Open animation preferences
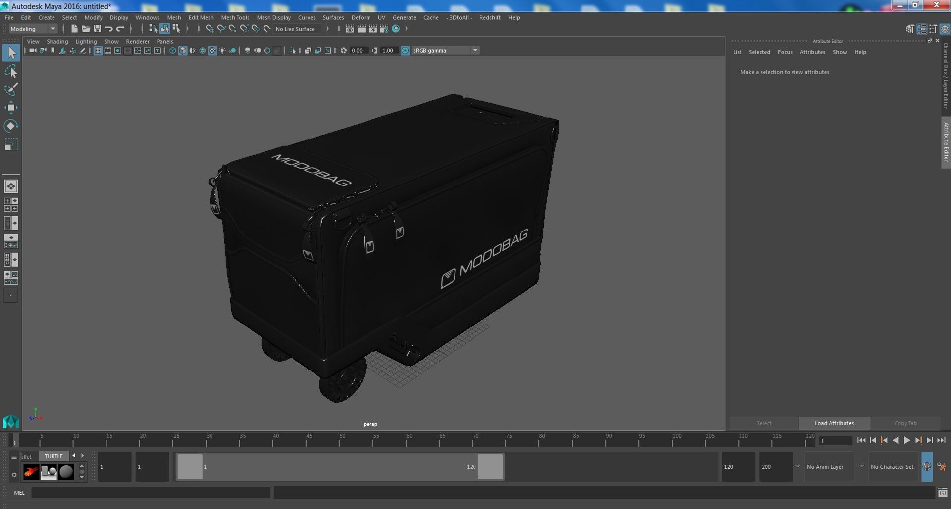This screenshot has width=951, height=509. [941, 466]
